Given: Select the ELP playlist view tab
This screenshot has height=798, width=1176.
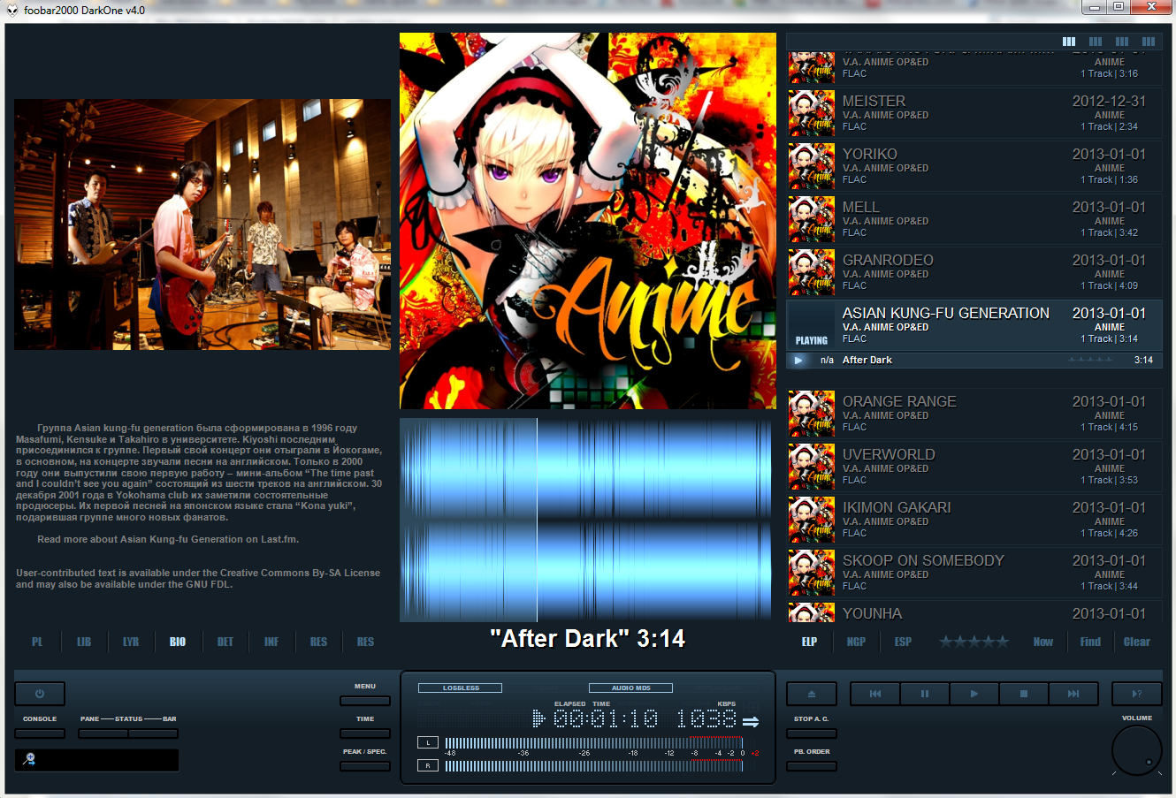Looking at the screenshot, I should point(809,642).
